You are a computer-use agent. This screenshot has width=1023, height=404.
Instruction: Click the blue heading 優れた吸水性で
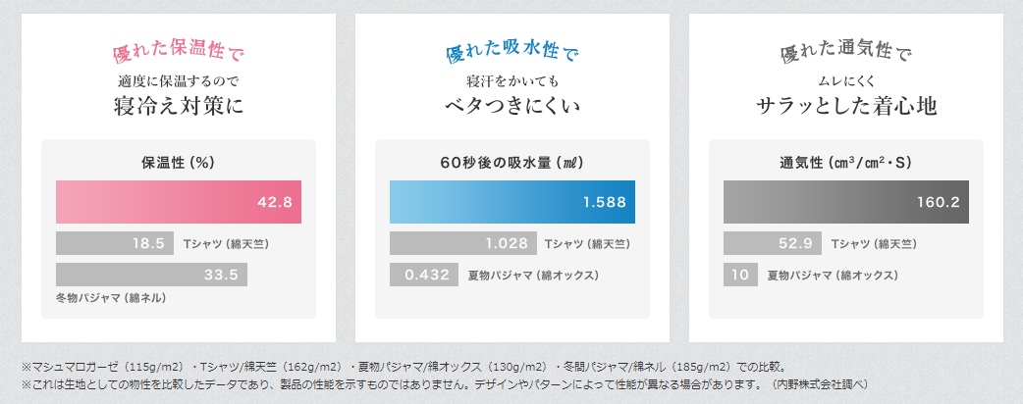[x=511, y=49]
